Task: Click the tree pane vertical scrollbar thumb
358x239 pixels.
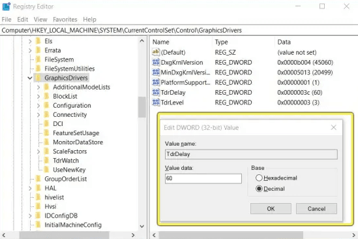Action: click(142, 107)
